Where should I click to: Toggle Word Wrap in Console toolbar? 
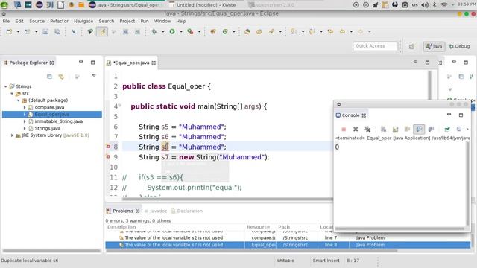point(407,129)
